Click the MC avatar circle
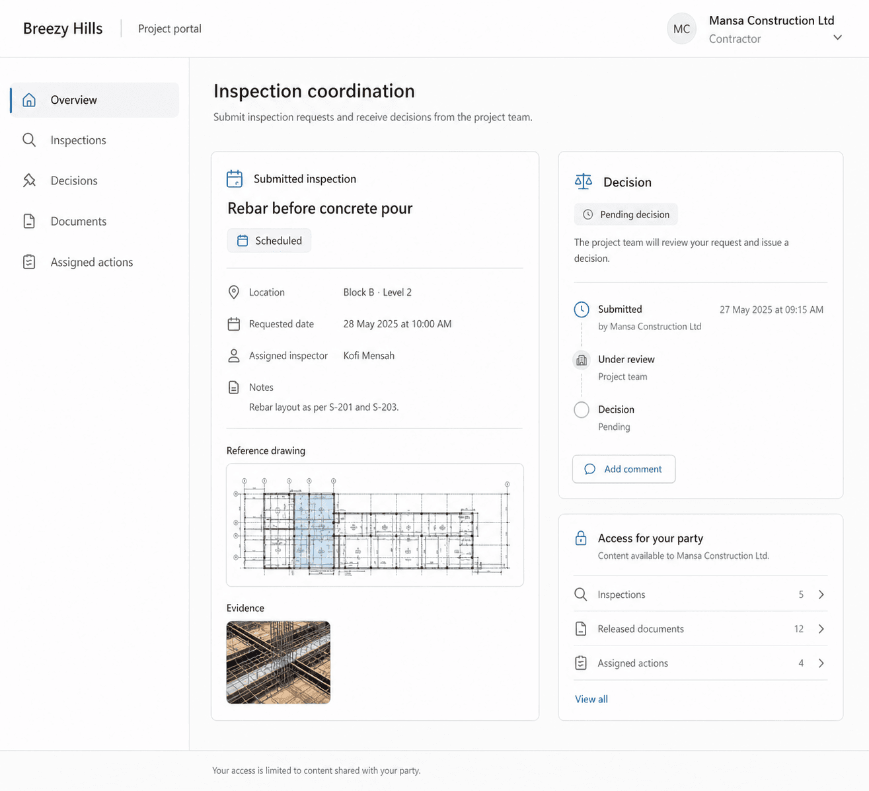The image size is (869, 791). (681, 29)
